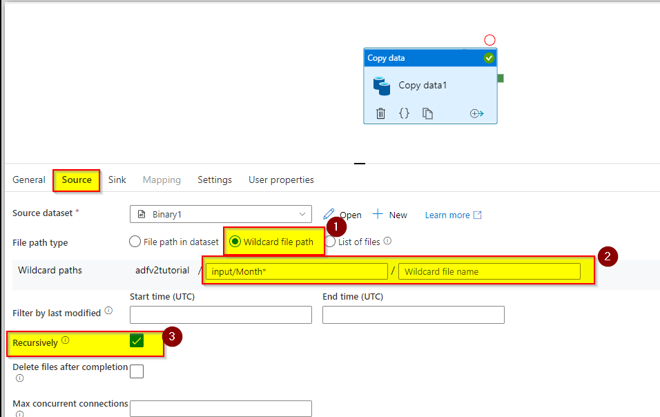Select the List of files option
660x417 pixels.
(x=330, y=241)
